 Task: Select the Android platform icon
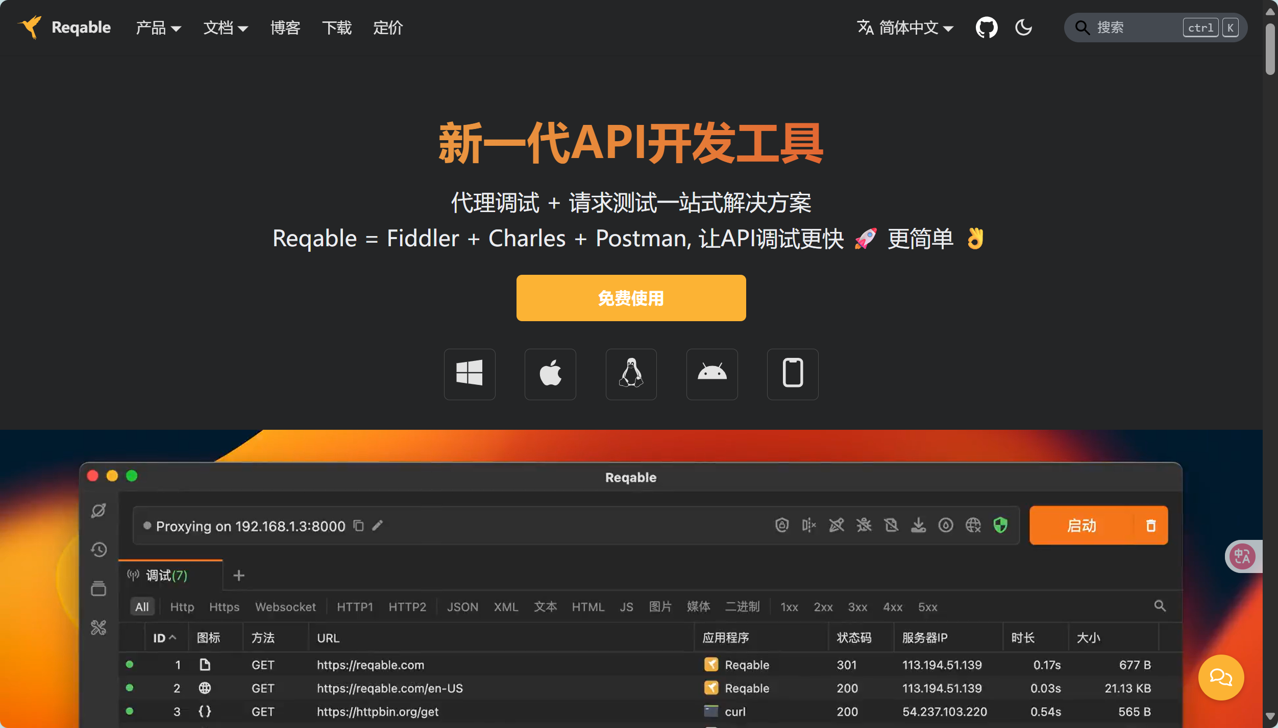point(712,374)
